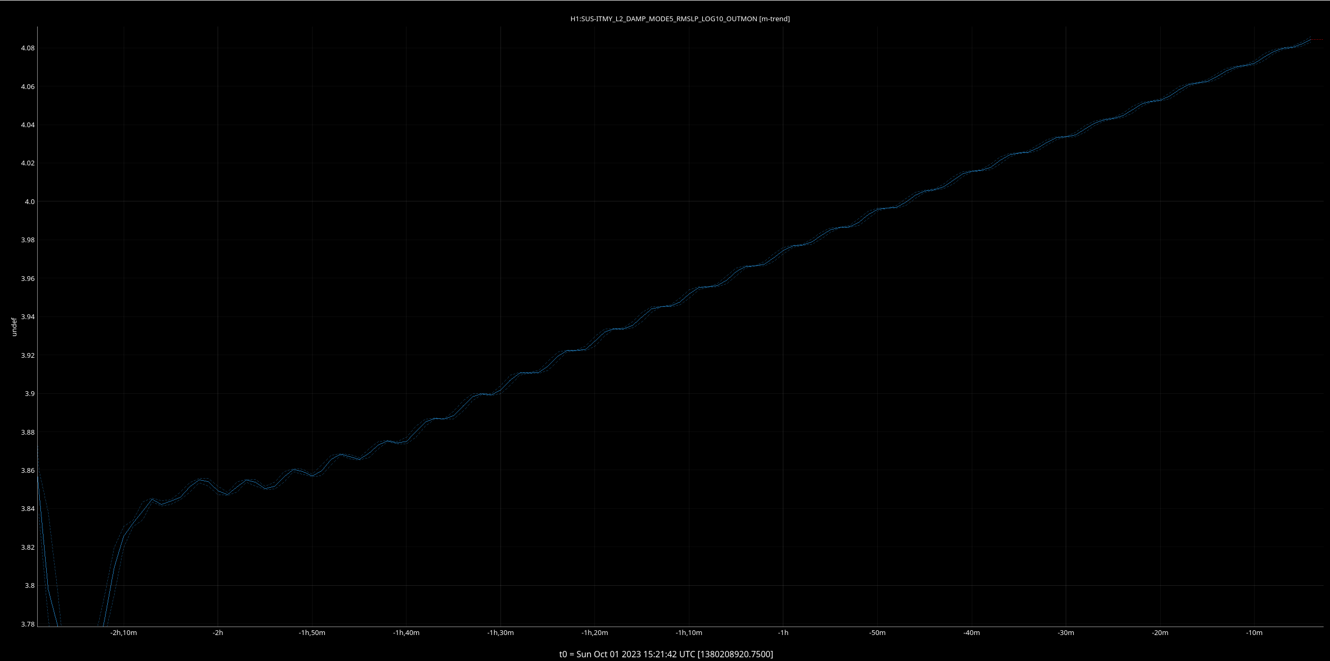
Task: Click the t0 timestamp label below plot
Action: [x=666, y=654]
